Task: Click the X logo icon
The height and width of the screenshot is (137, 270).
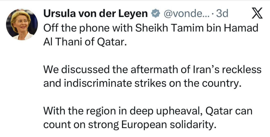Action: (257, 14)
